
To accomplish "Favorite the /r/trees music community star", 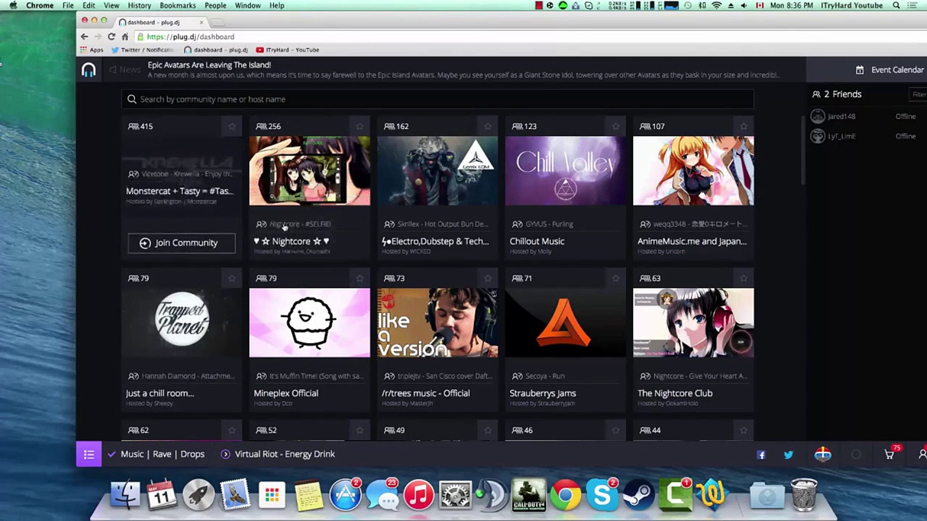I will [488, 278].
